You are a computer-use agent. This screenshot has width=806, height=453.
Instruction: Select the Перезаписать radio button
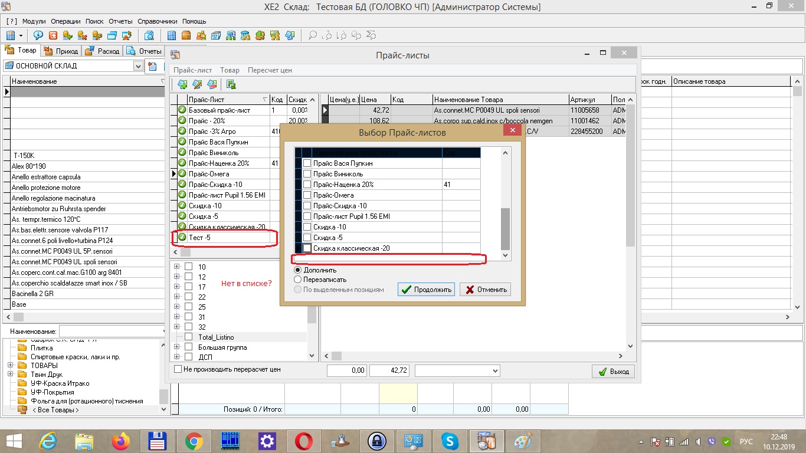(298, 280)
